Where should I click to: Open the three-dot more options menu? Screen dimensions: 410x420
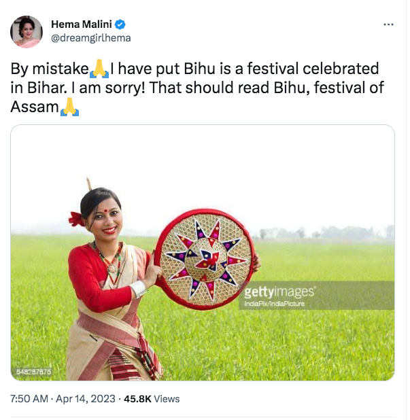tap(388, 24)
